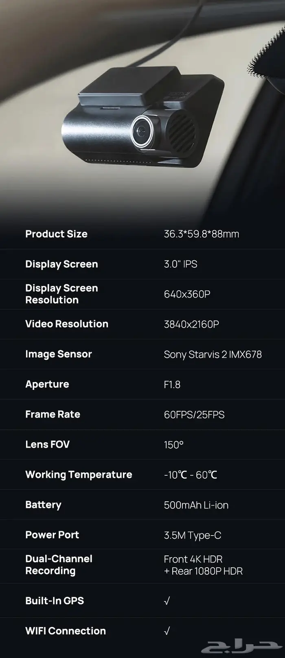
Task: Click the WIFI Connection checkmark
Action: [167, 631]
